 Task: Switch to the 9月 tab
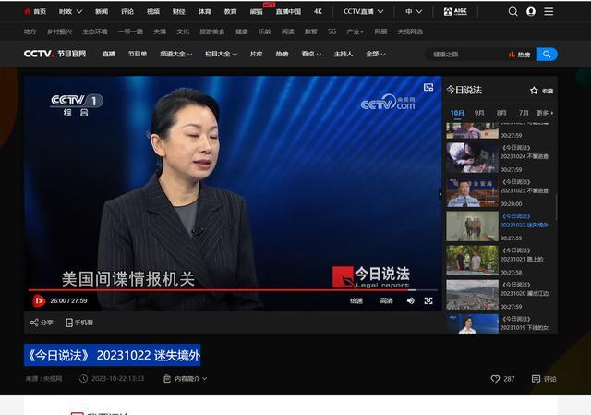(479, 113)
